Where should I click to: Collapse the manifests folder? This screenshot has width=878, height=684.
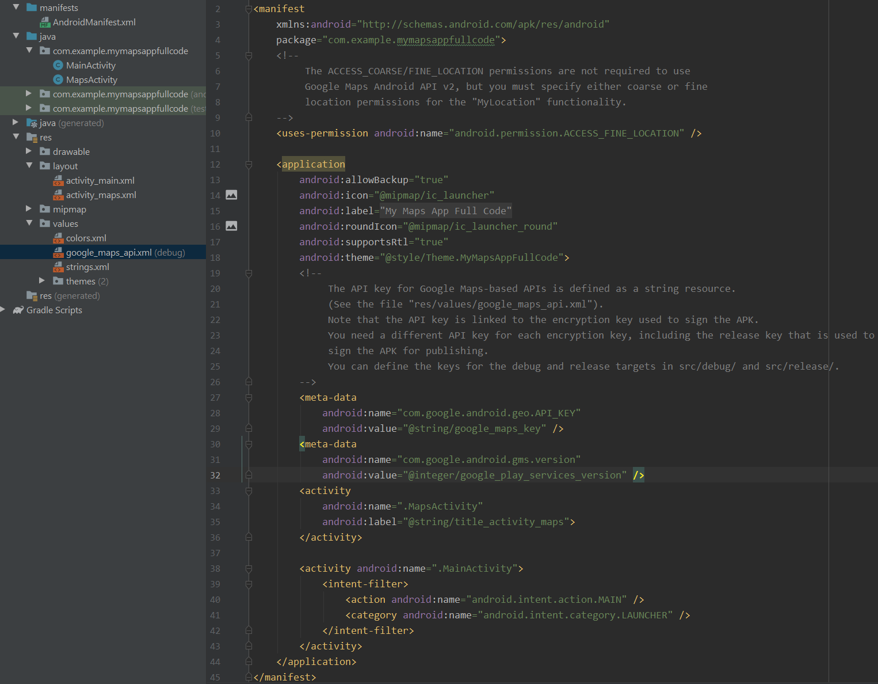16,7
